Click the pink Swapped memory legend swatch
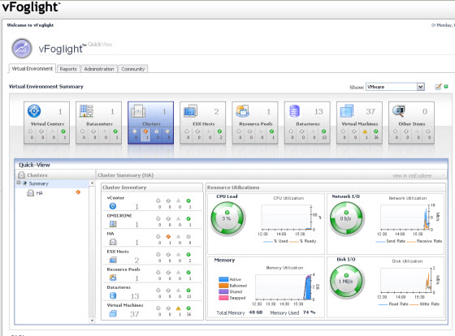Screen dimensions: 455x336 click(223, 298)
